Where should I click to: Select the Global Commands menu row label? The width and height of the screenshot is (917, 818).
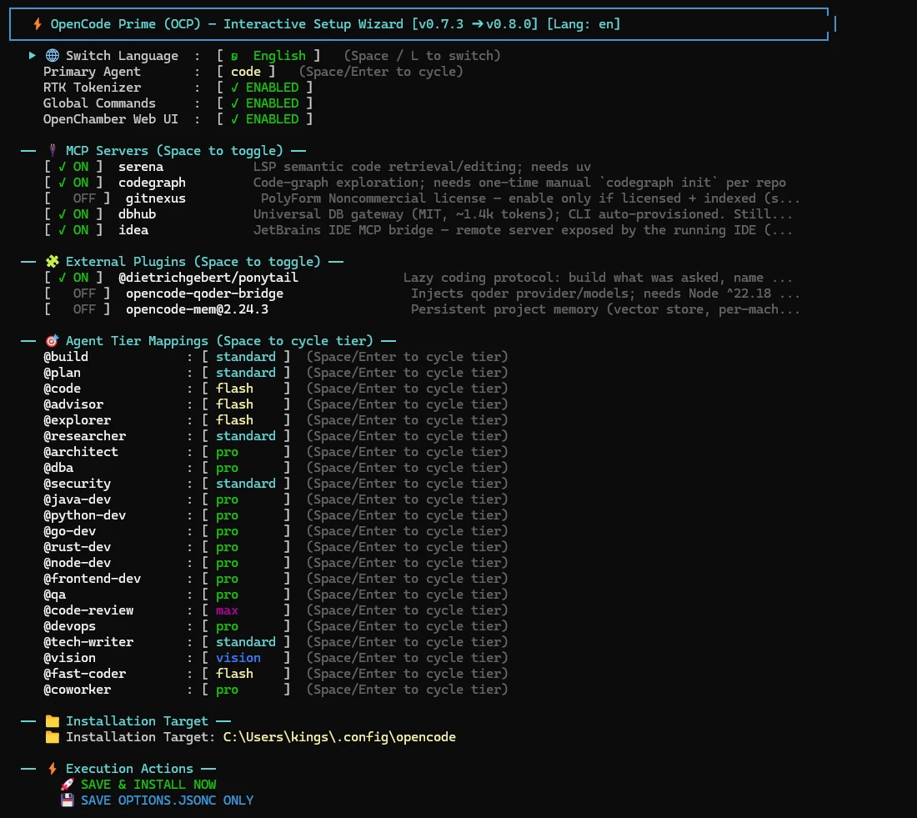point(99,103)
